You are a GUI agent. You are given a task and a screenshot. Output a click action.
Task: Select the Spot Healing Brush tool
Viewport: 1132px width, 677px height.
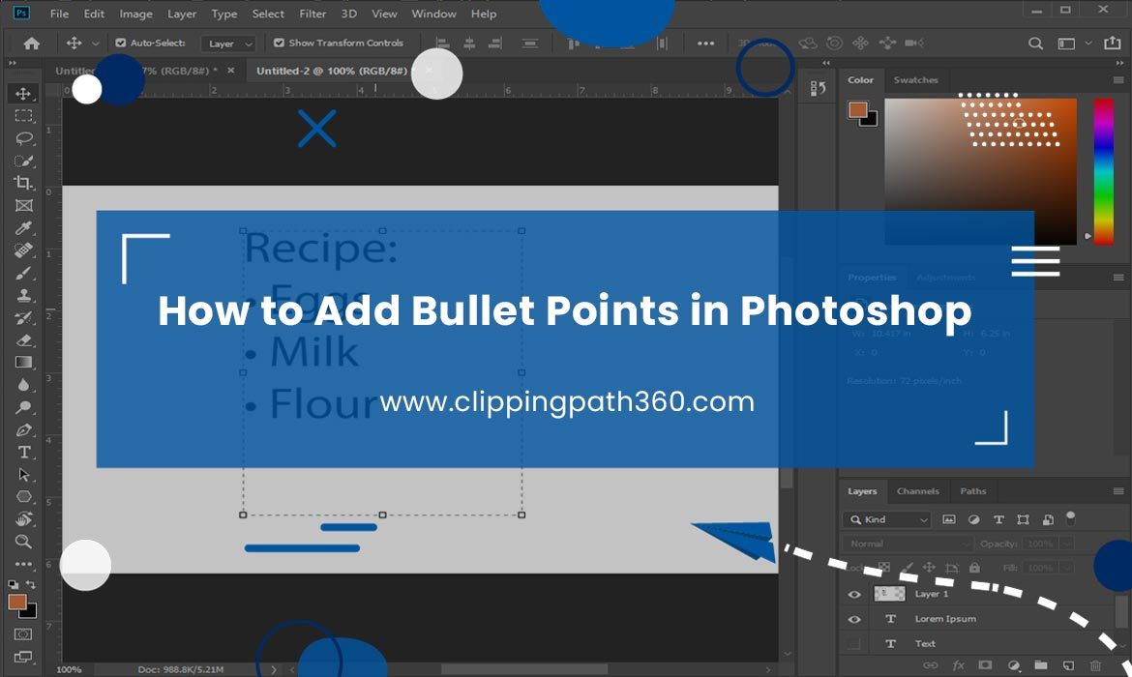tap(23, 250)
